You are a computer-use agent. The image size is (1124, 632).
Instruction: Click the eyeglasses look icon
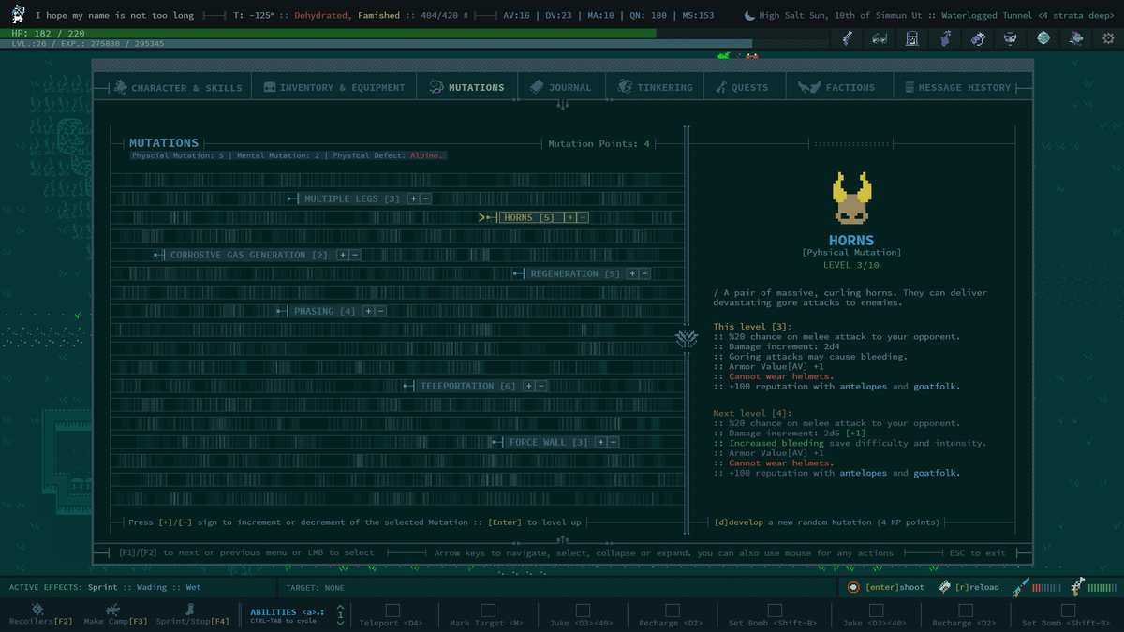point(880,38)
